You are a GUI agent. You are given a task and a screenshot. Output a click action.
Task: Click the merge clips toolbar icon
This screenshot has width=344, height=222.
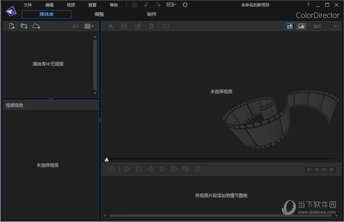pos(137,26)
